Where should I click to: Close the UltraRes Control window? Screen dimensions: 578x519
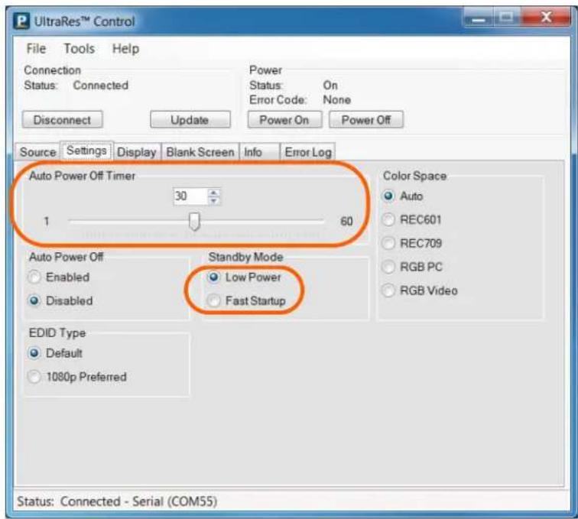[x=546, y=18]
